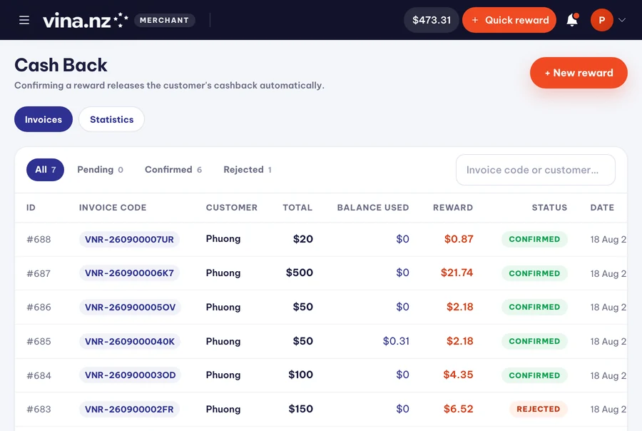Click the $100 total value
The height and width of the screenshot is (431, 642).
[x=300, y=375]
